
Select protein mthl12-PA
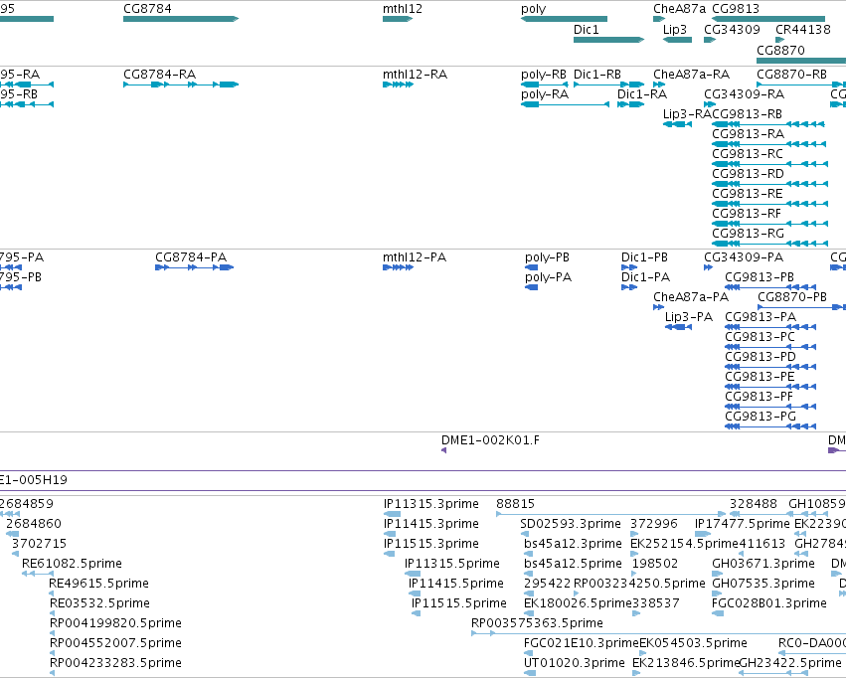(398, 267)
